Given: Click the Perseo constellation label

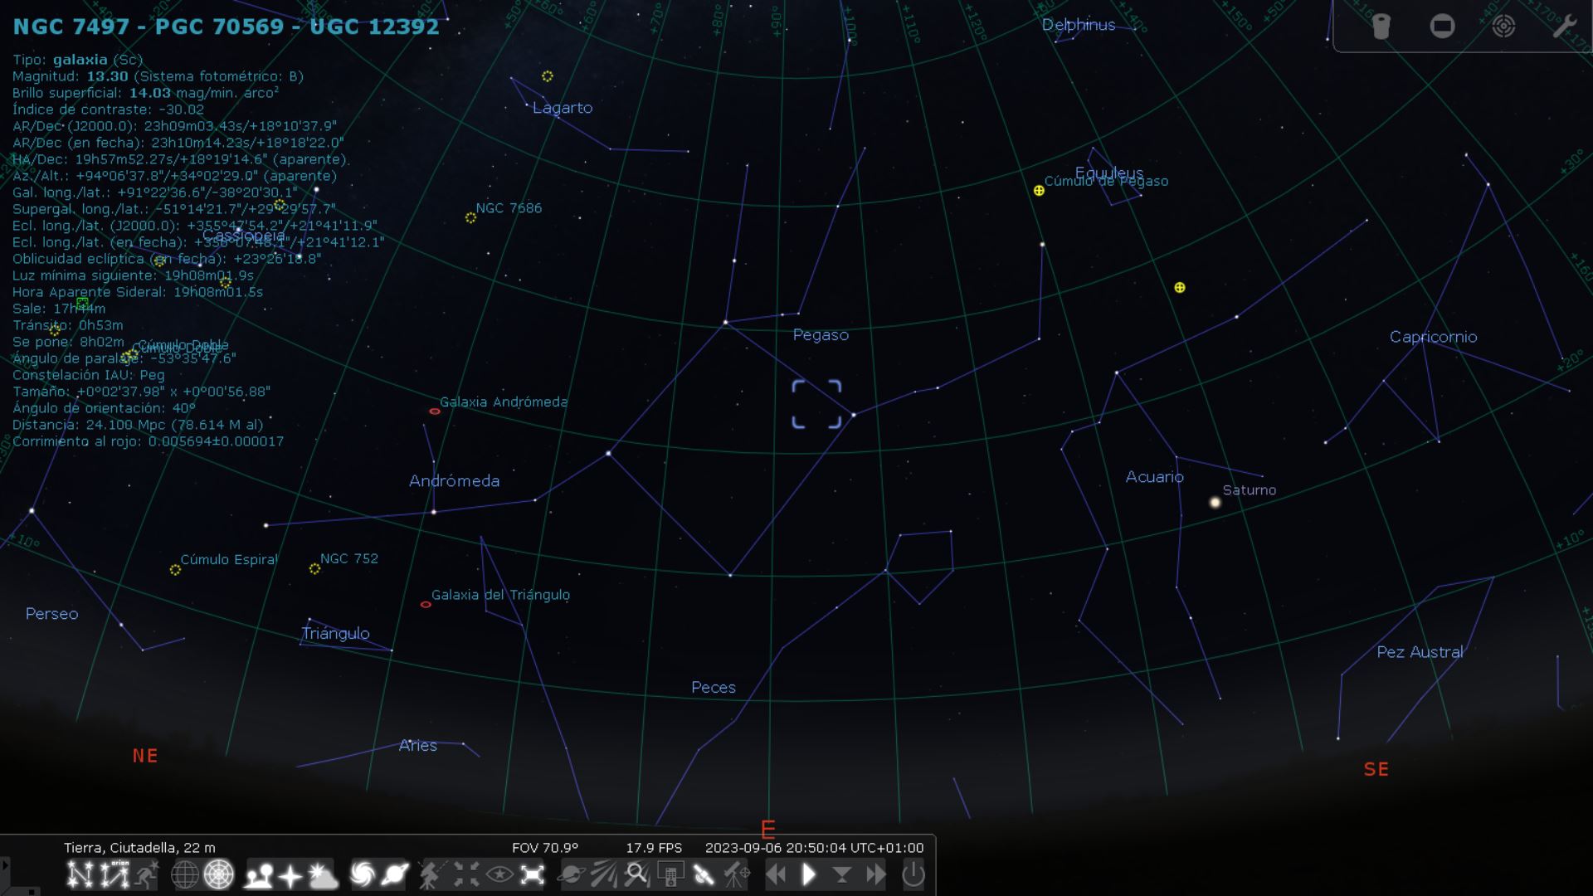Looking at the screenshot, I should (51, 614).
